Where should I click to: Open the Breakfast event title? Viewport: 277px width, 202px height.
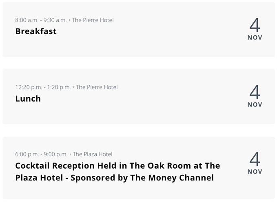coord(36,31)
